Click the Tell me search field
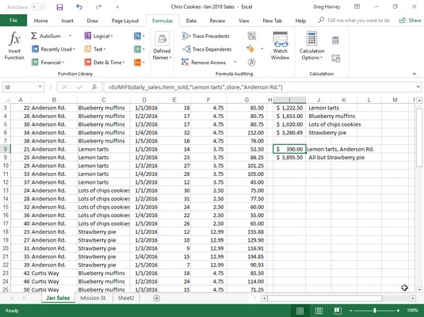The height and width of the screenshot is (317, 424). pos(354,21)
